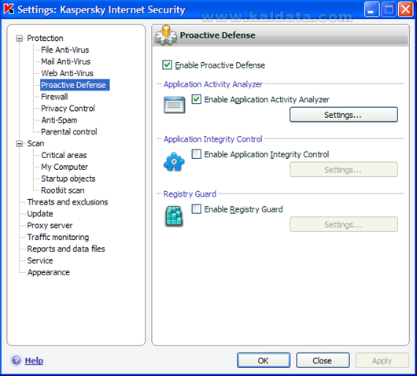Open Update settings

tap(40, 213)
